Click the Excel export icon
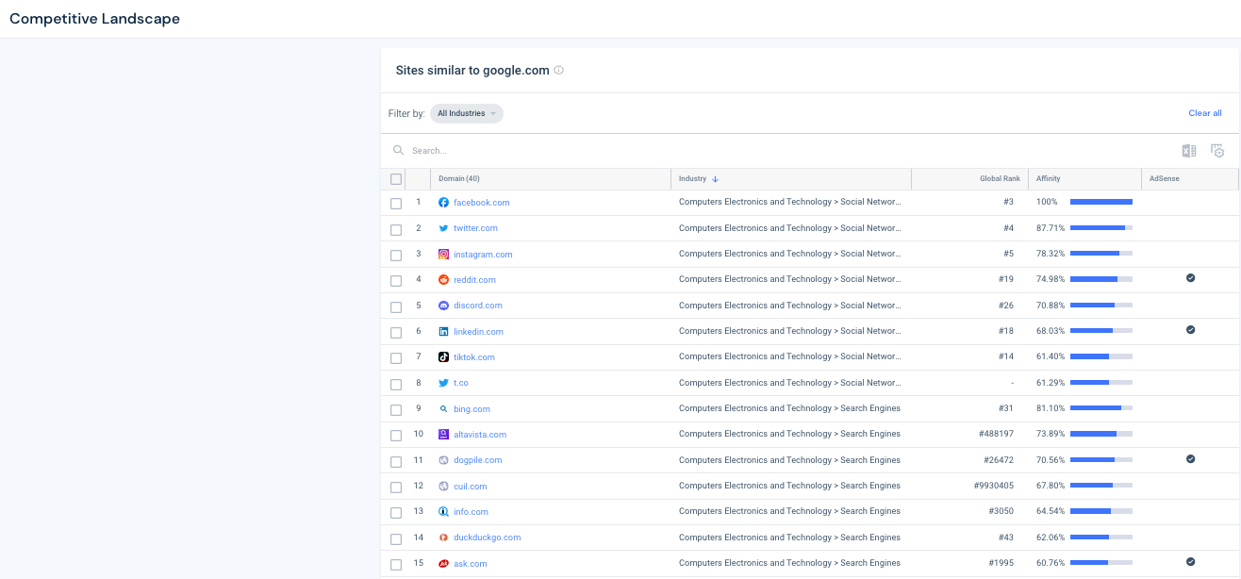Viewport: 1241px width, 579px height. tap(1188, 150)
